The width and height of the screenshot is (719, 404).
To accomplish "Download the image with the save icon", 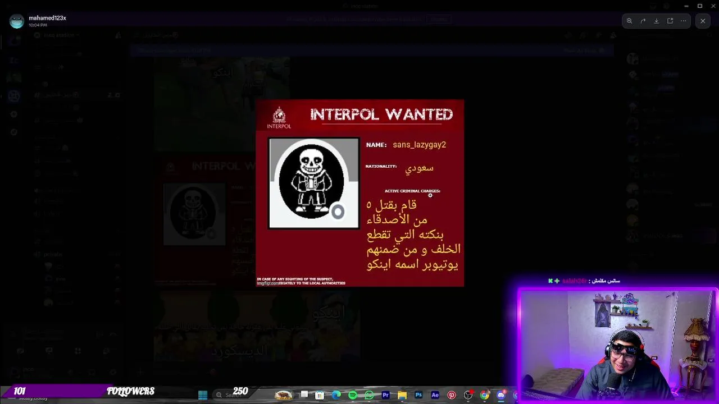I will [x=657, y=21].
